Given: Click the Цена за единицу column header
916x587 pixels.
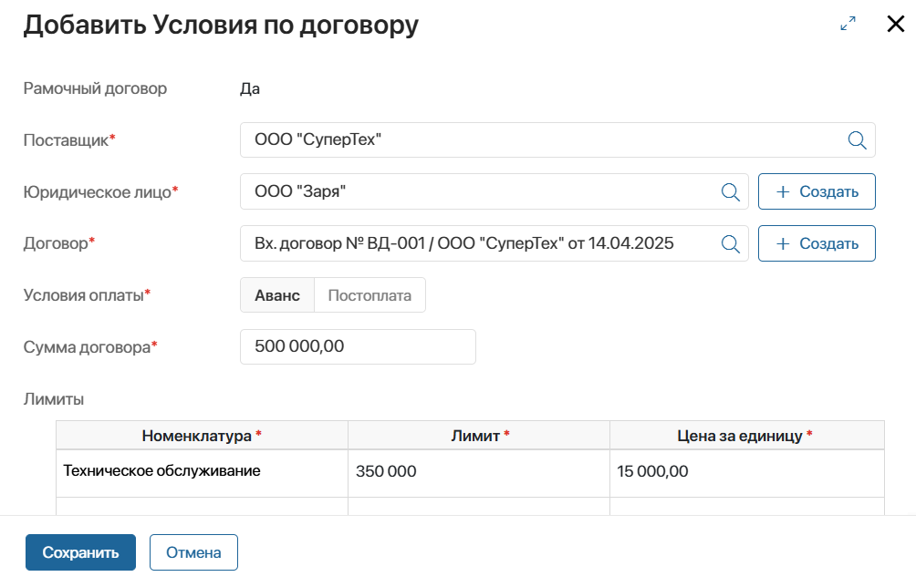Looking at the screenshot, I should pyautogui.click(x=746, y=436).
